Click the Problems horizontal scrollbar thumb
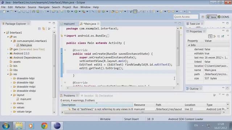The width and height of the screenshot is (232, 130). pos(142,112)
